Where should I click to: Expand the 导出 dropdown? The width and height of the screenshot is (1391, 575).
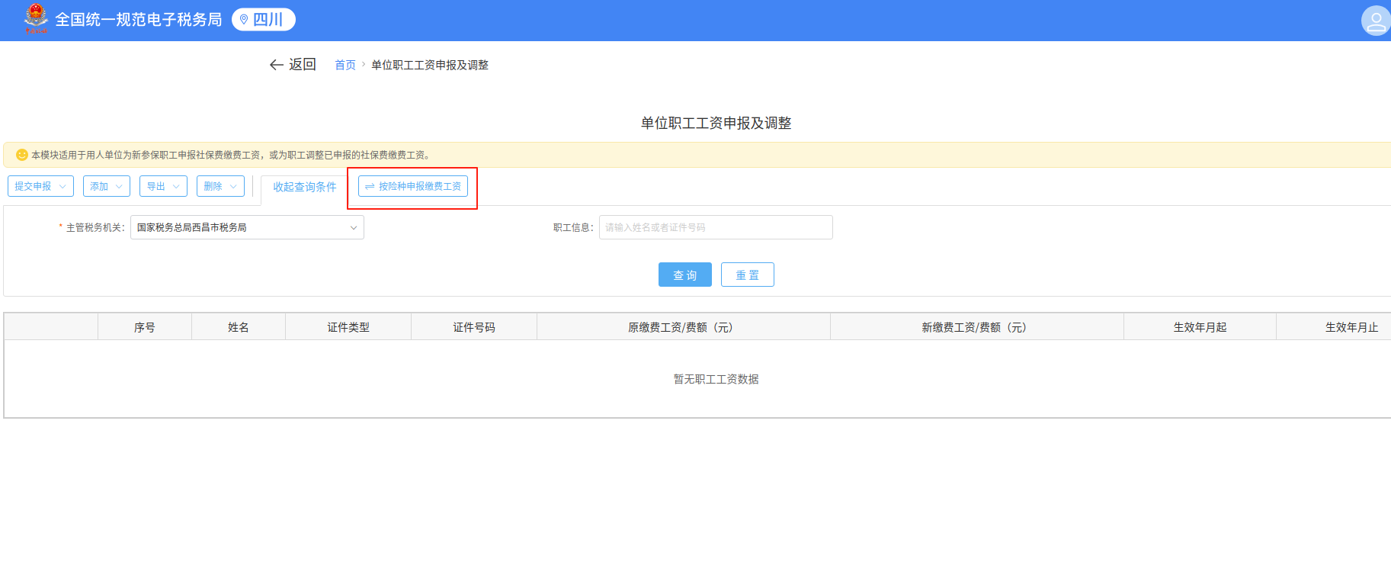pyautogui.click(x=163, y=186)
